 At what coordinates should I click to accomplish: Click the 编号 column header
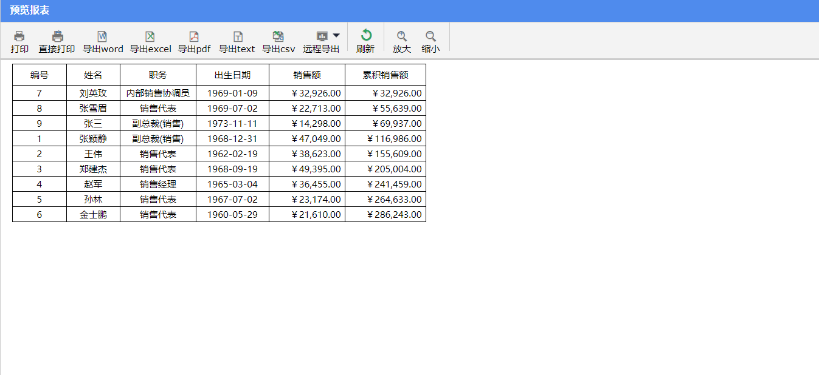(x=40, y=75)
